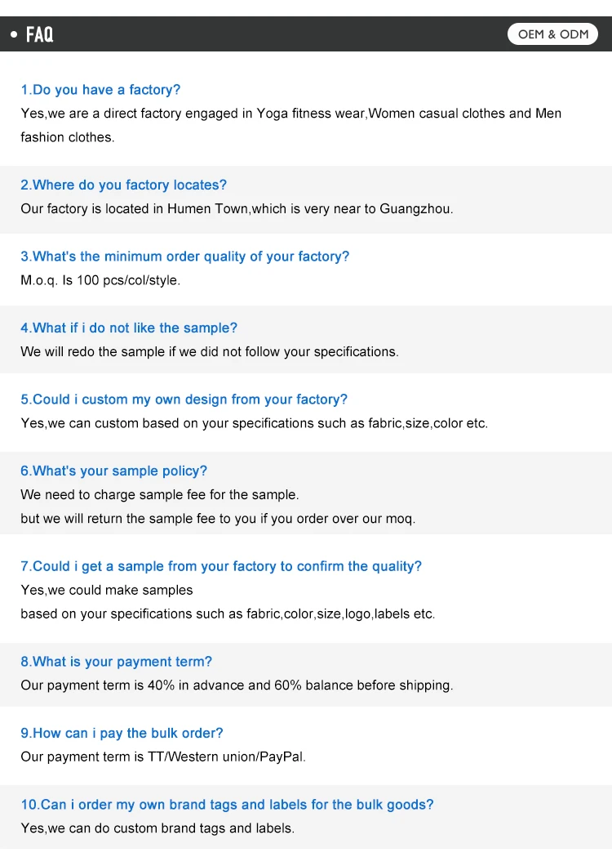612x866 pixels.
Task: Open question 7 about getting a sample
Action: coord(220,567)
